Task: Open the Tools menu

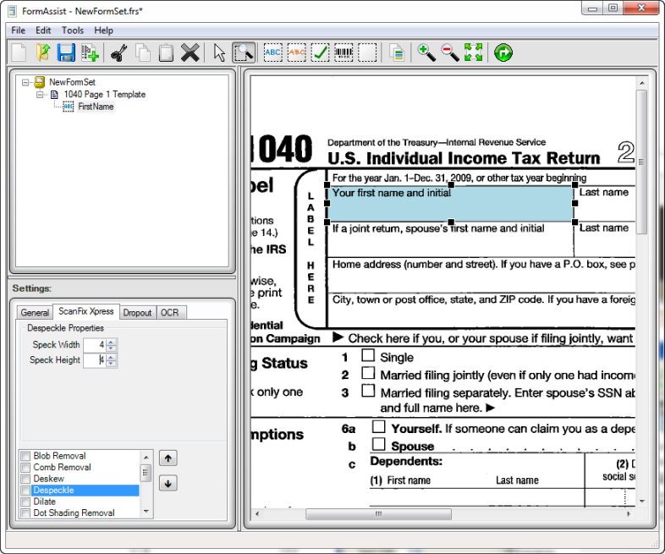Action: pos(73,30)
